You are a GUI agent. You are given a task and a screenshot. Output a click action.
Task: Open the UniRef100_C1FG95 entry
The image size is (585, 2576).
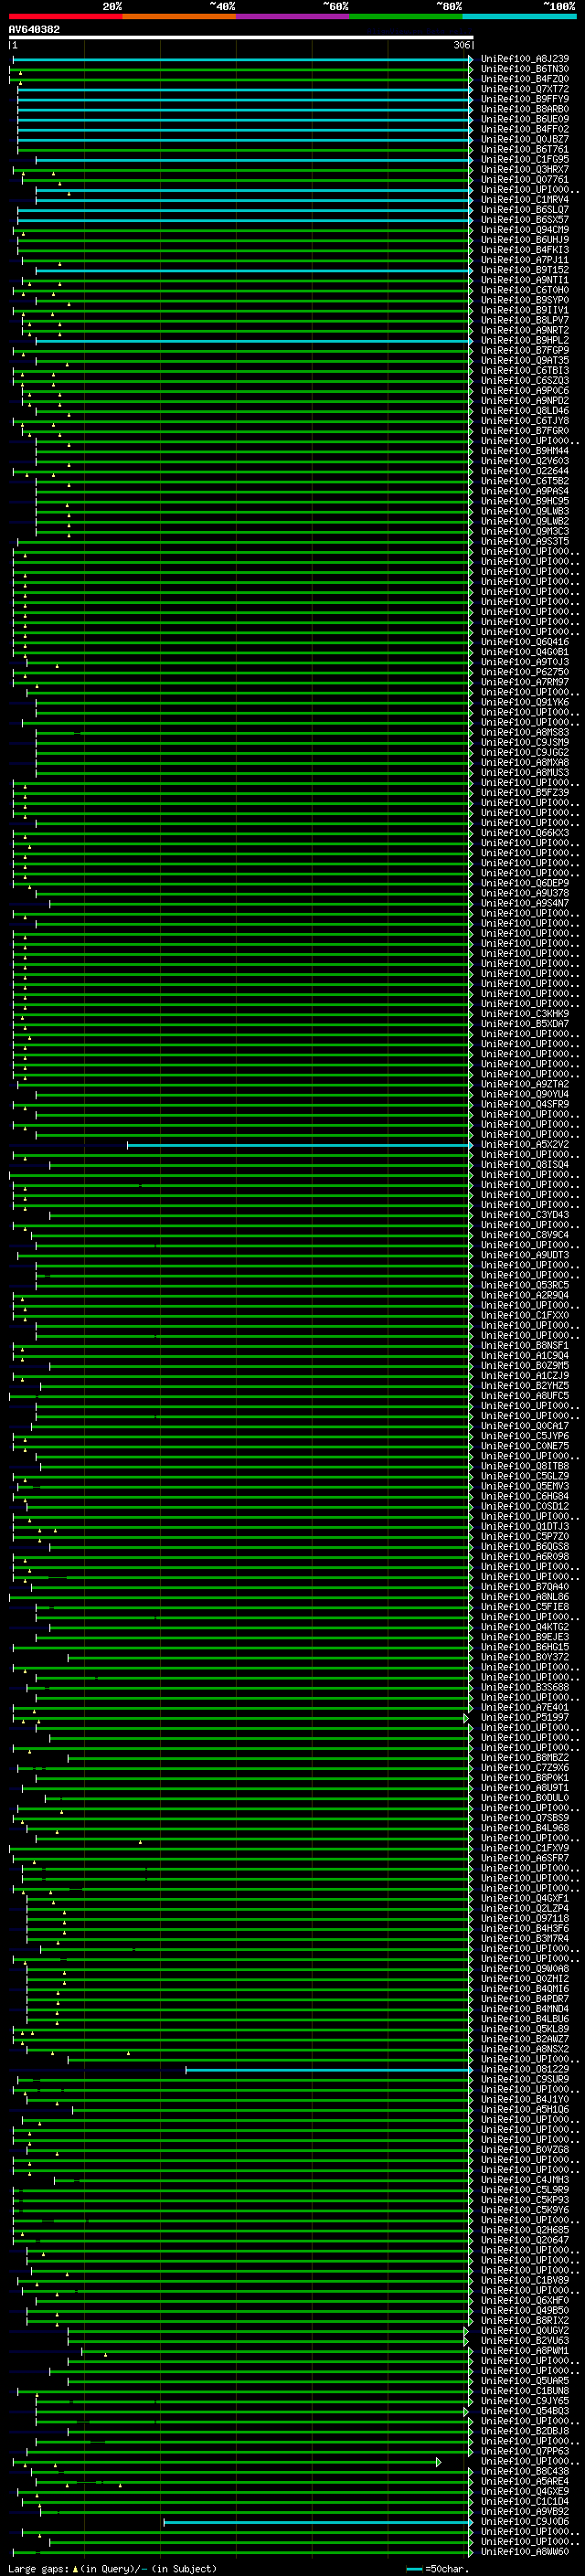click(x=525, y=159)
